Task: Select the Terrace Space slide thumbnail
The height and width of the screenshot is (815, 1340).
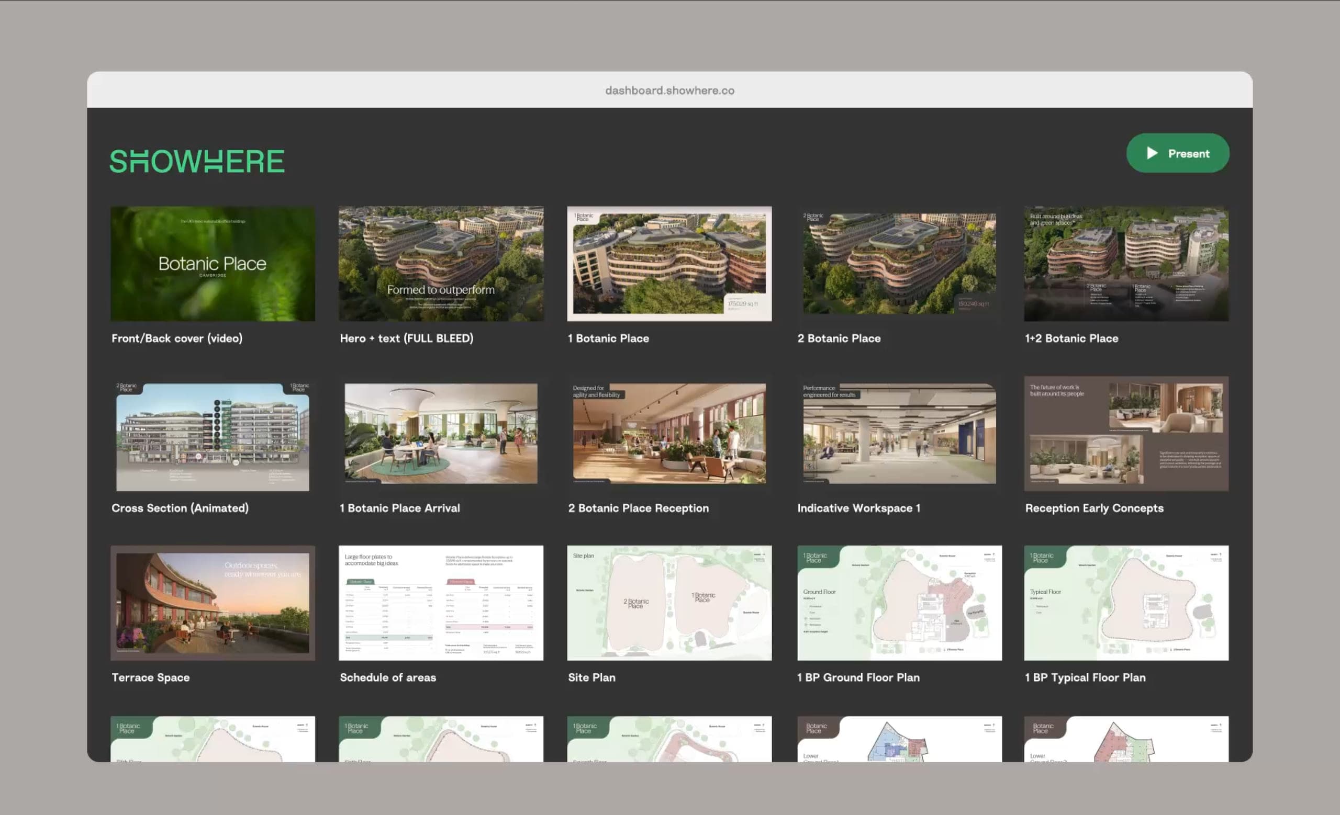Action: point(213,603)
